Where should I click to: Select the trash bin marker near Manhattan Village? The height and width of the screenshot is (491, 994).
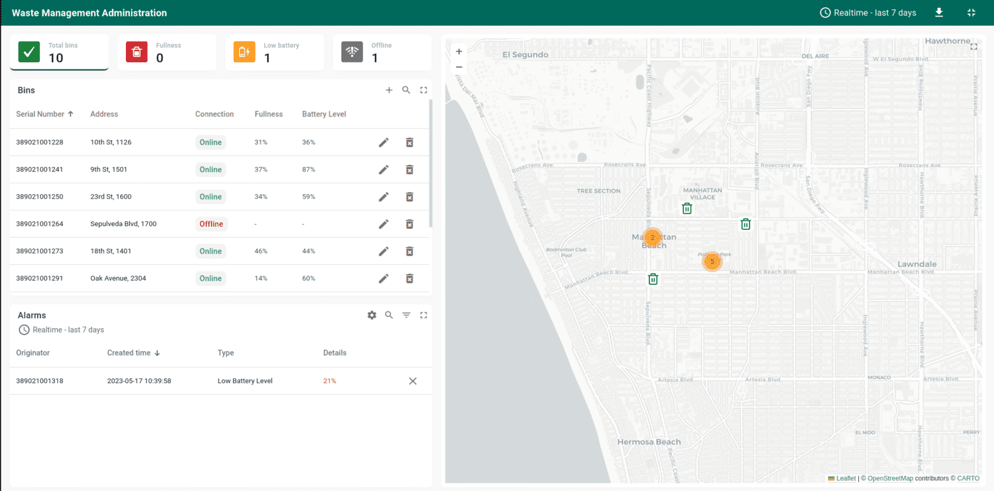pos(687,207)
